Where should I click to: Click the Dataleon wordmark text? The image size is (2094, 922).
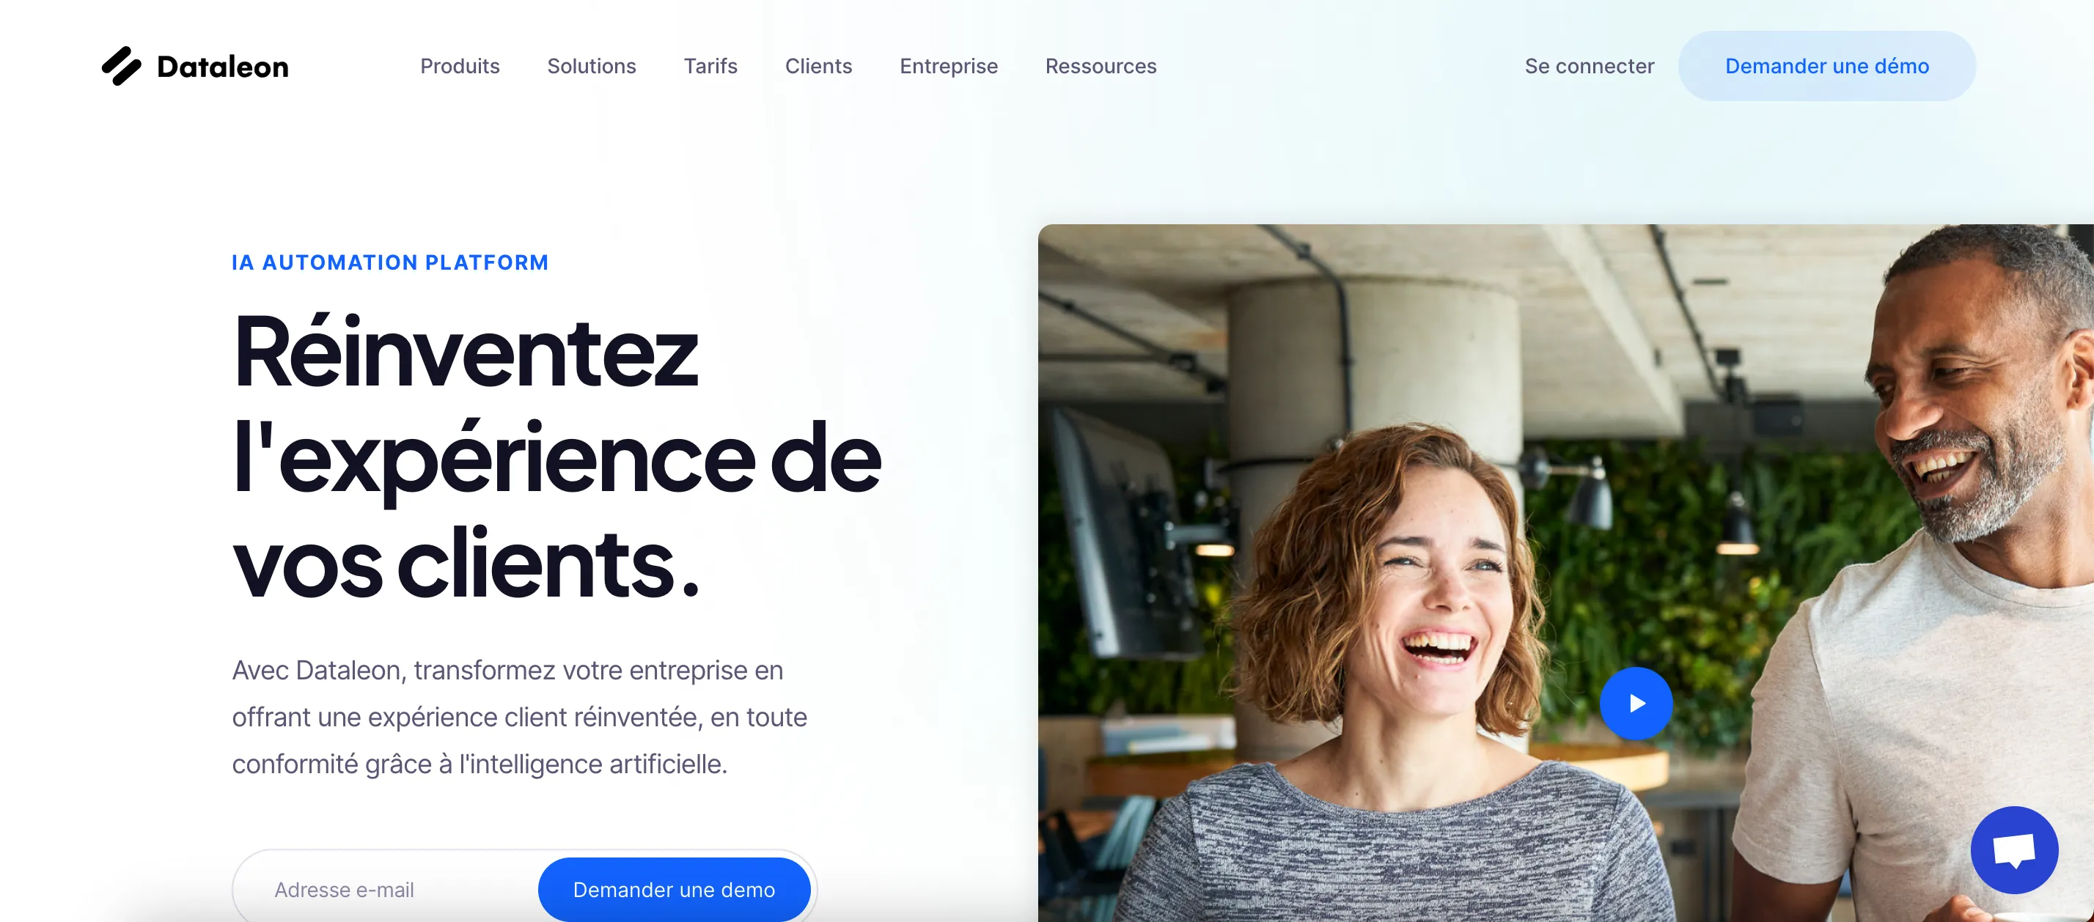(x=222, y=67)
